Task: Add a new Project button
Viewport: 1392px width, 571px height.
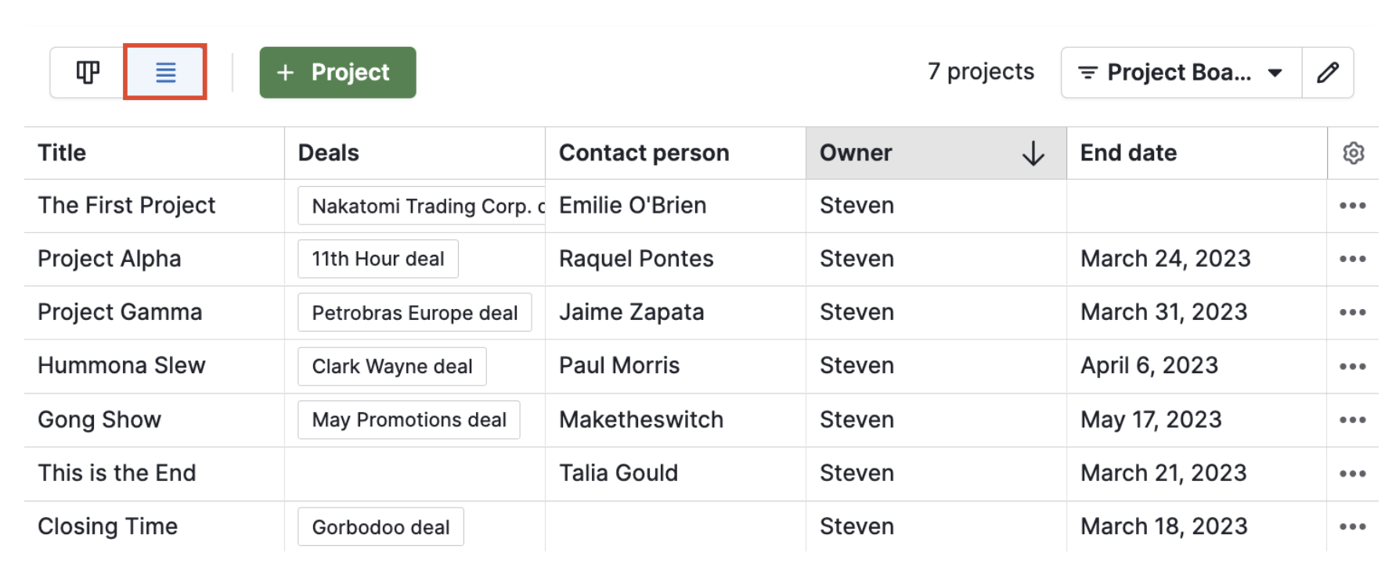Action: point(337,73)
